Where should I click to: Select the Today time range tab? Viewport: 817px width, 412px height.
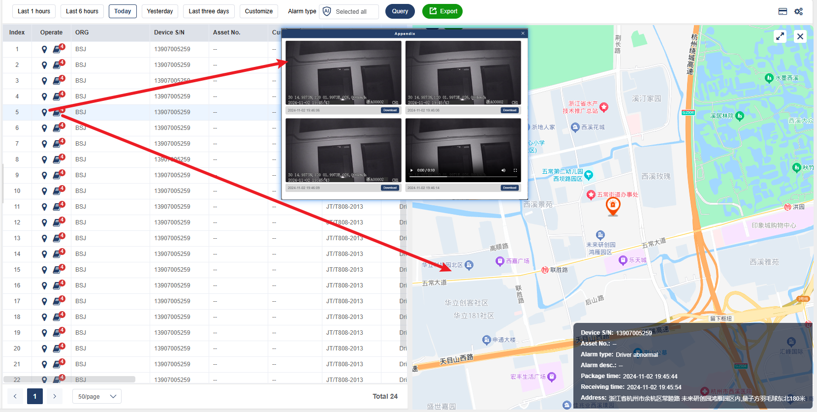(x=123, y=11)
